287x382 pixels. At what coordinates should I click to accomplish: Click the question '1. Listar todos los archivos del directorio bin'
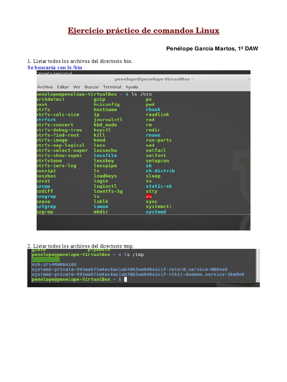point(80,61)
